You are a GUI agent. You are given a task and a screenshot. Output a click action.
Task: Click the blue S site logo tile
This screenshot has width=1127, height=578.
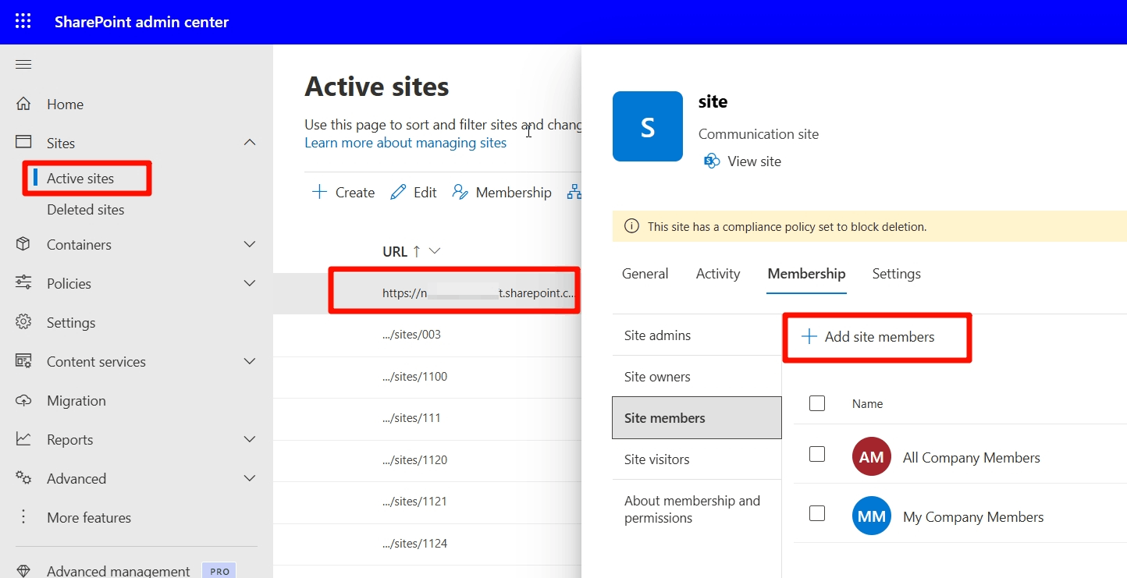(x=648, y=126)
